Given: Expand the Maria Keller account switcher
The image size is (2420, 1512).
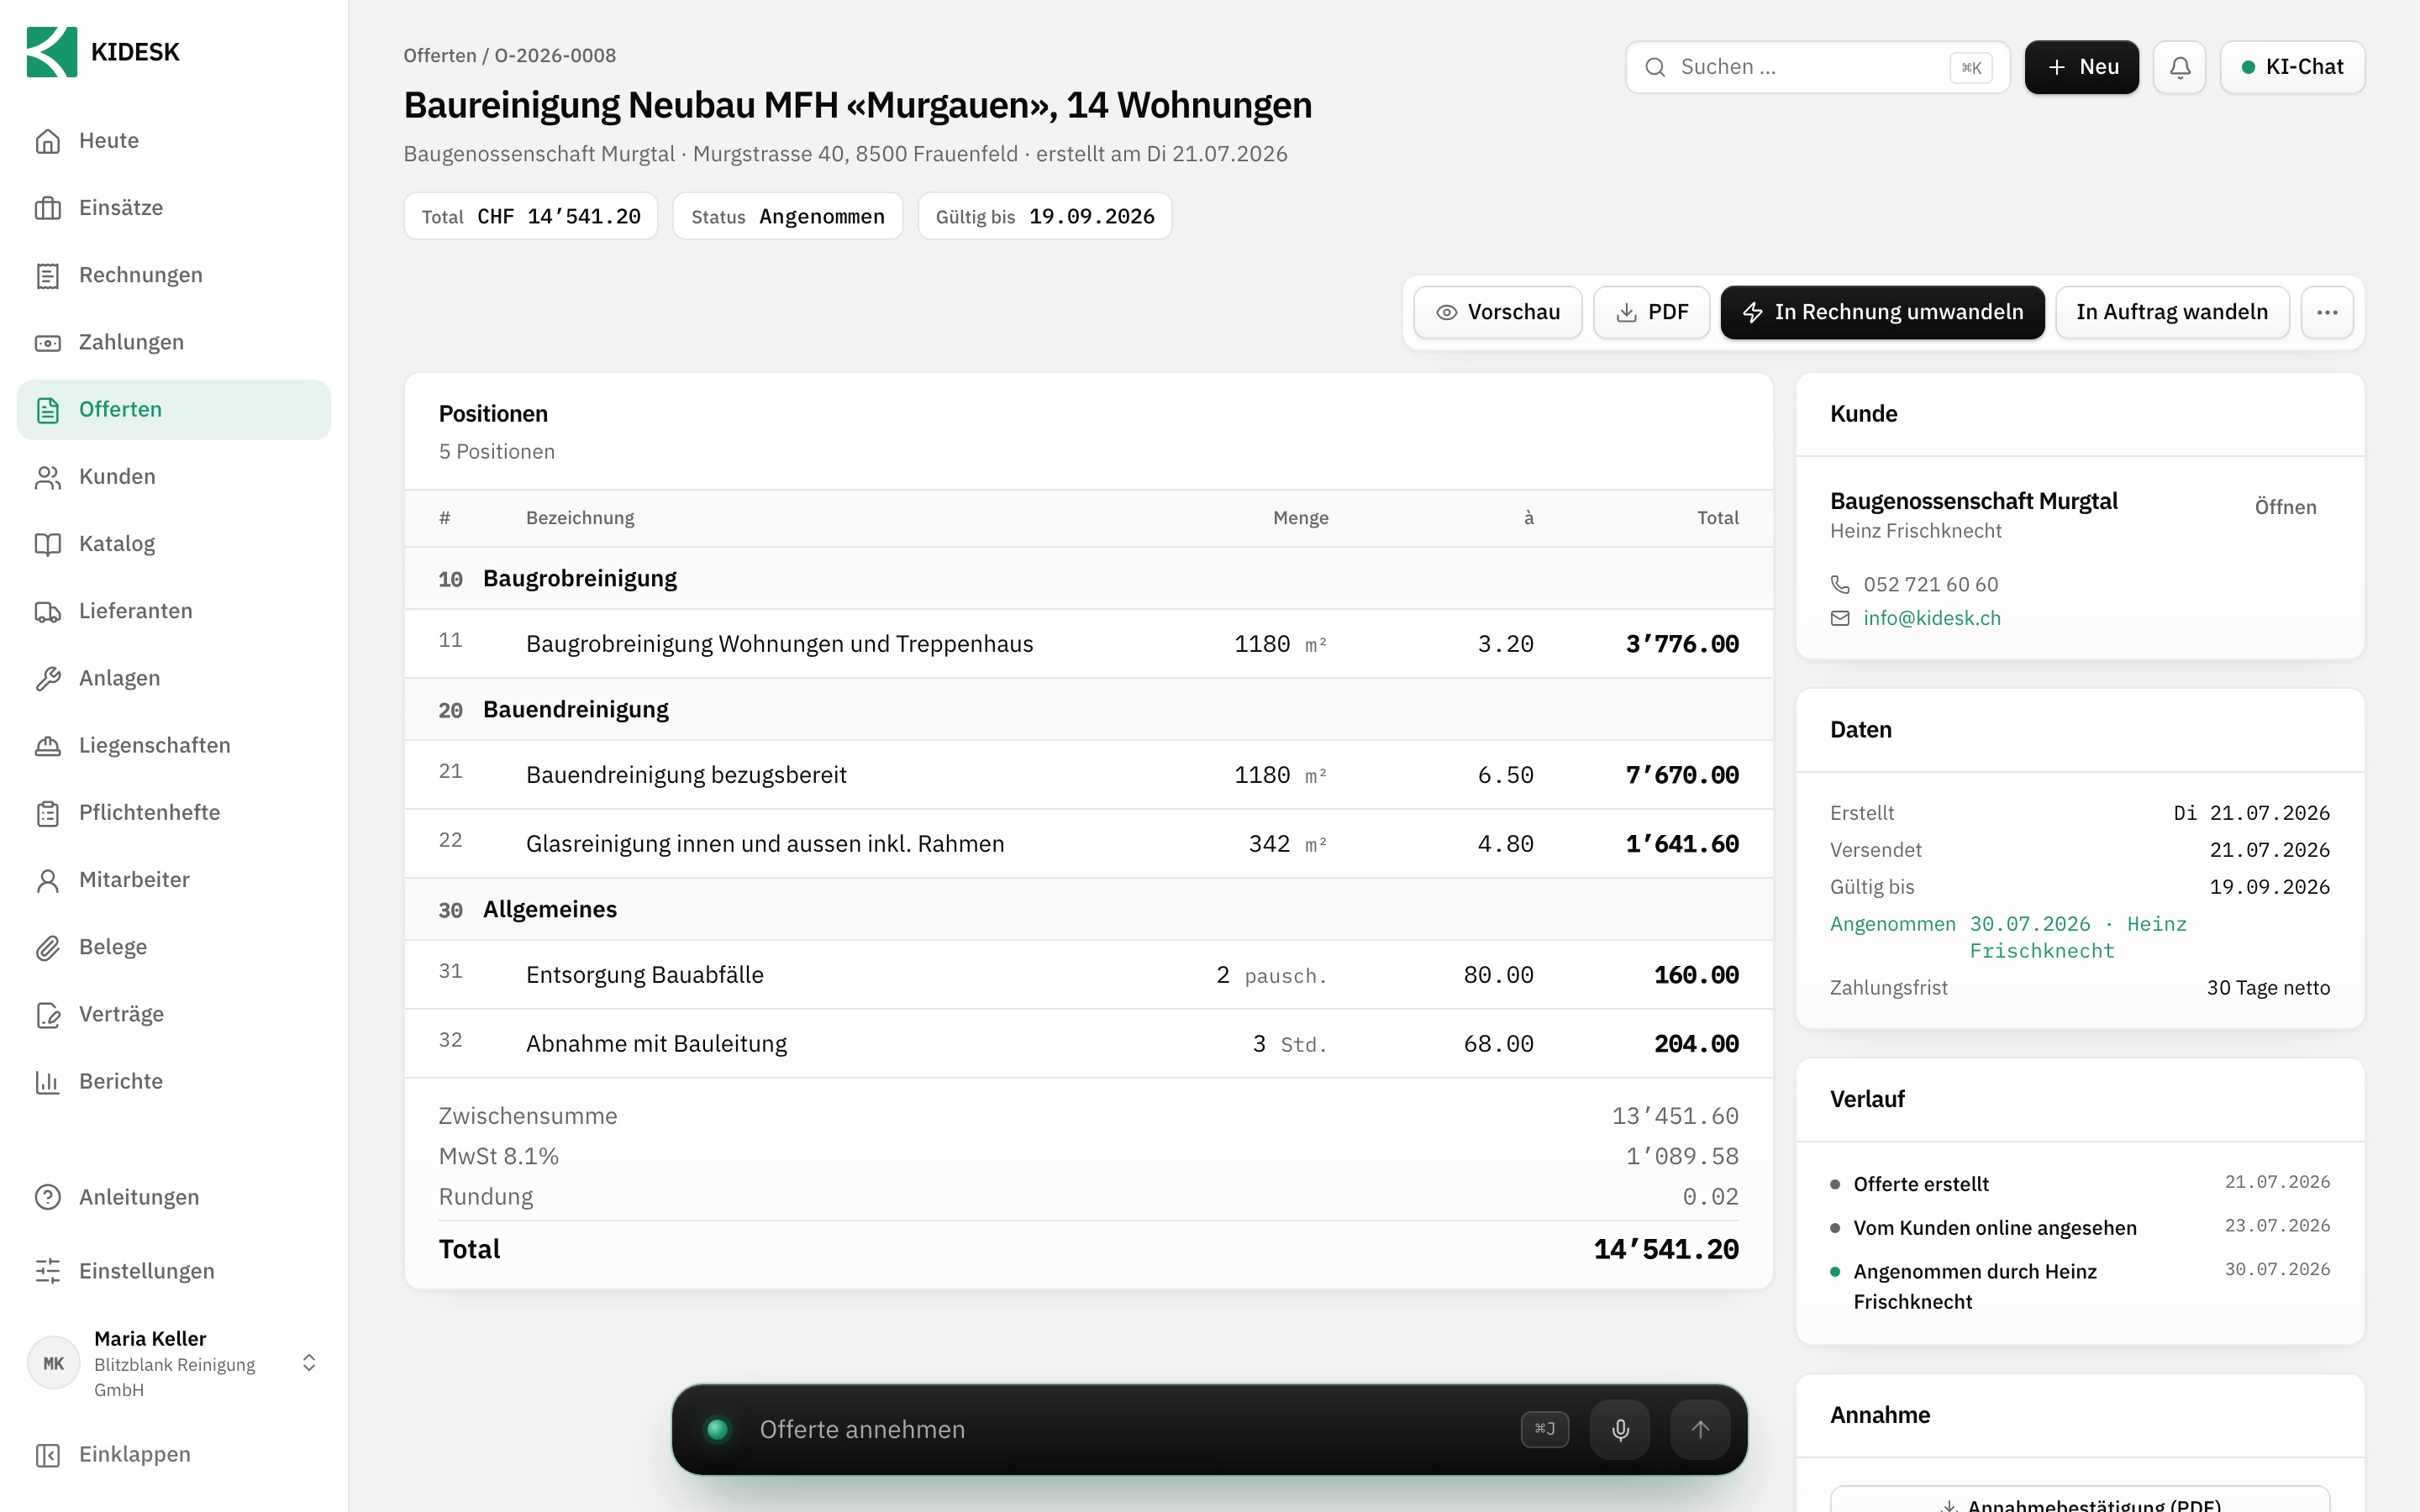Looking at the screenshot, I should click(x=309, y=1363).
